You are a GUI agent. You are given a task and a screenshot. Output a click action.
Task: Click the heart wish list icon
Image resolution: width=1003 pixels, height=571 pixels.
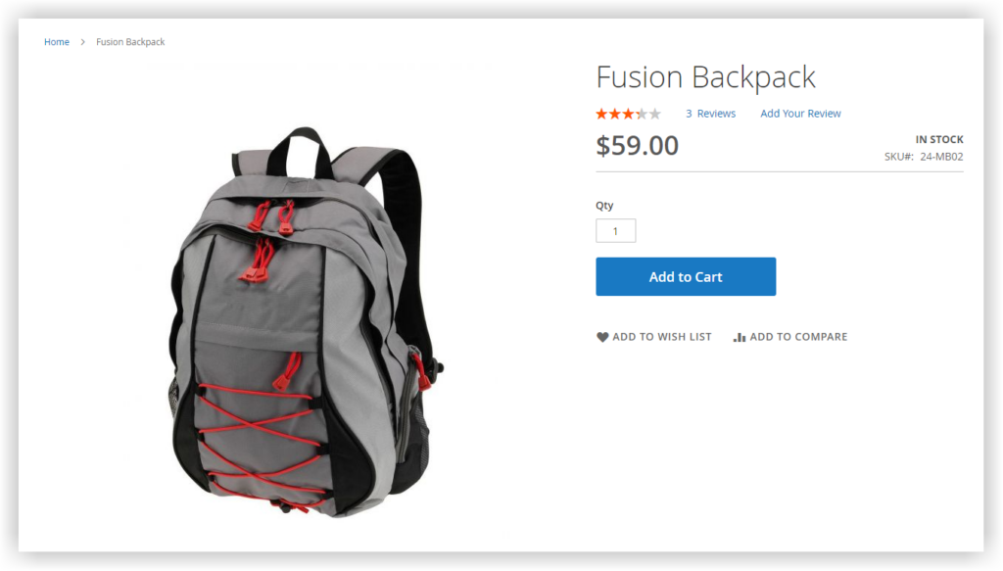click(602, 337)
